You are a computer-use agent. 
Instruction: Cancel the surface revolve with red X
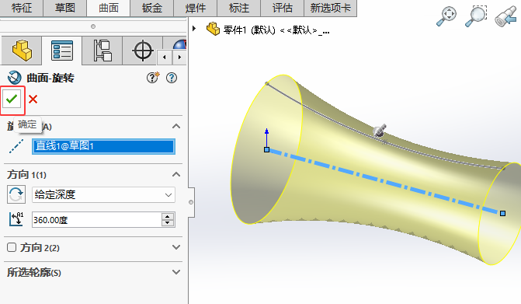(33, 99)
